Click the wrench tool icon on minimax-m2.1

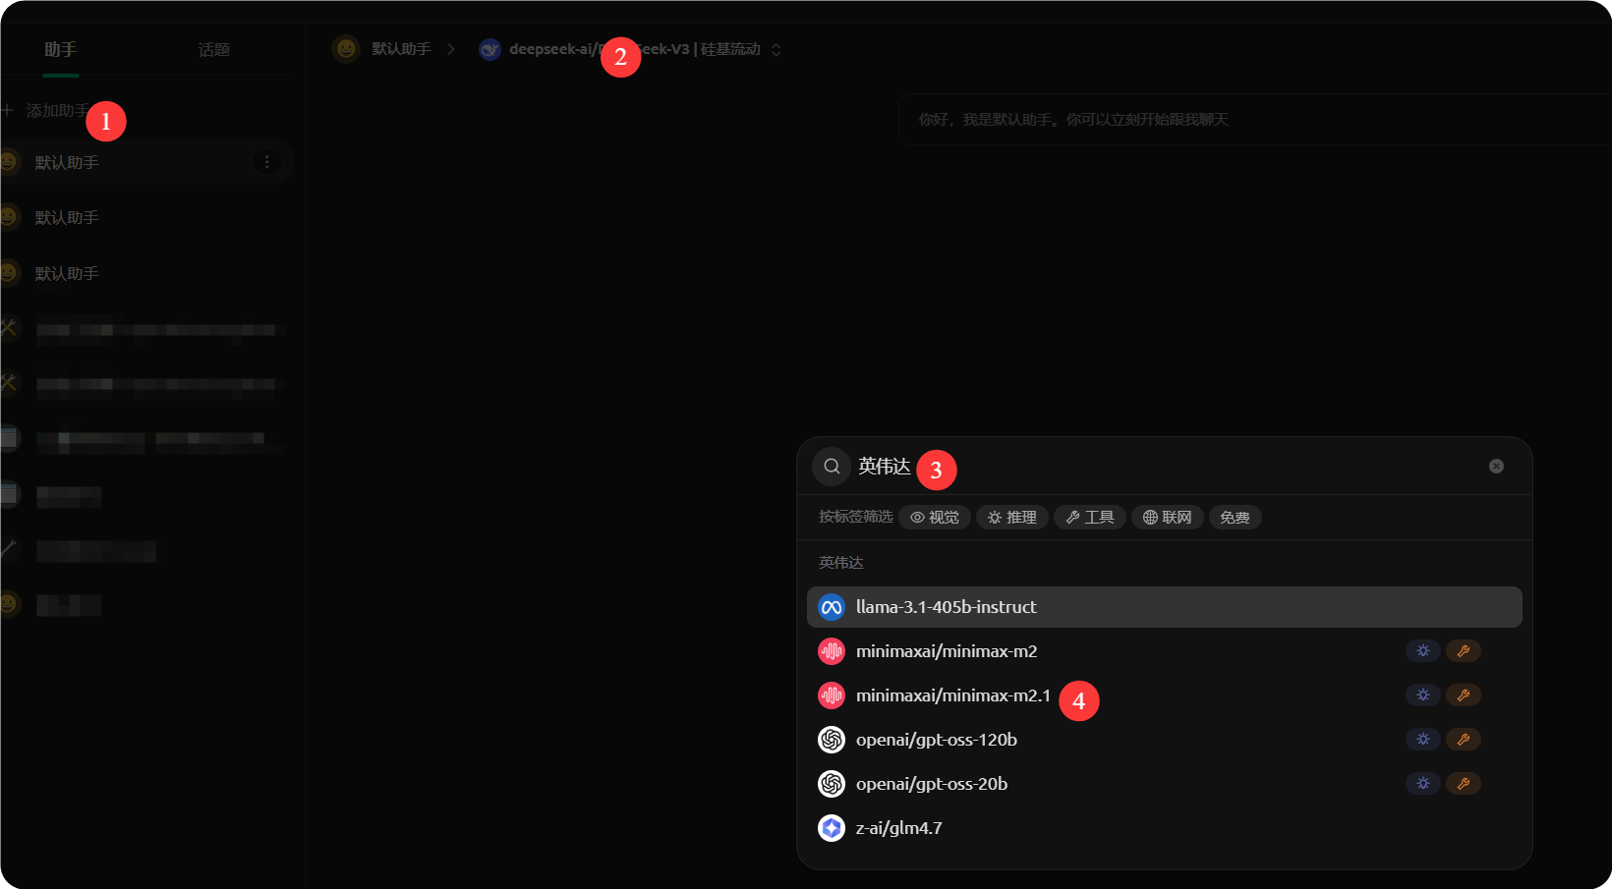tap(1464, 695)
